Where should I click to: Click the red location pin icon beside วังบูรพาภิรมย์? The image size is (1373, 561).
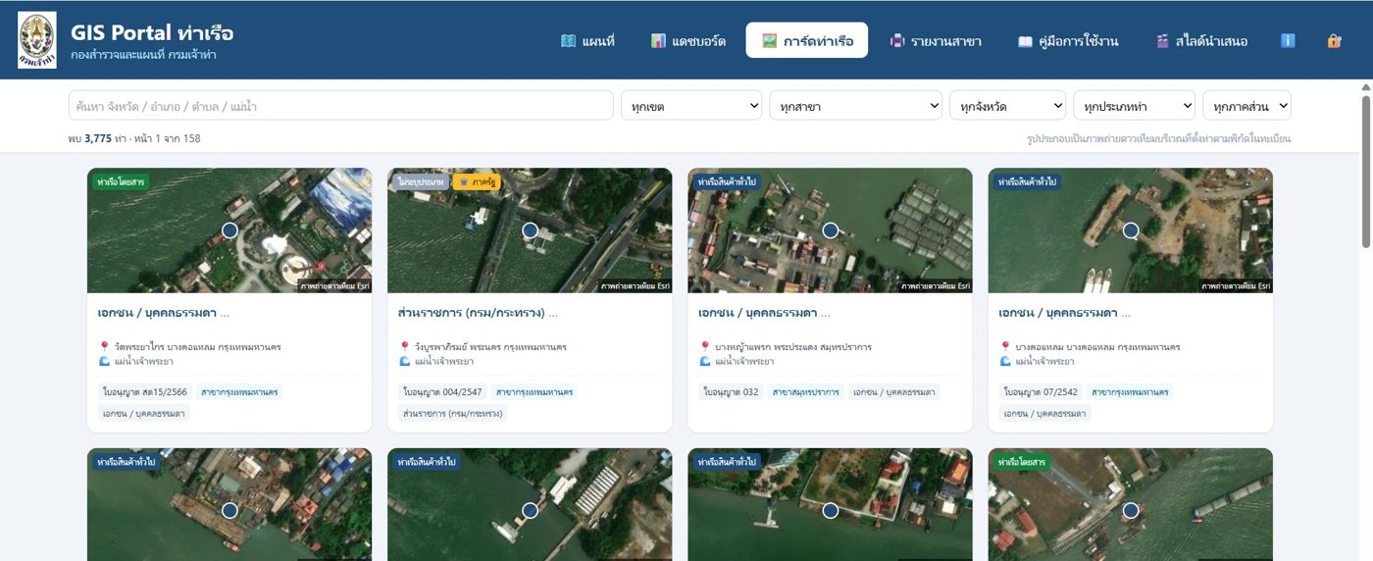(x=404, y=347)
